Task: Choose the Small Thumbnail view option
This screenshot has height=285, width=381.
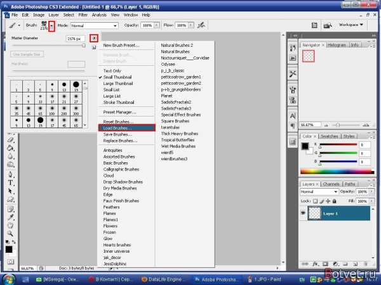Action: tap(117, 77)
